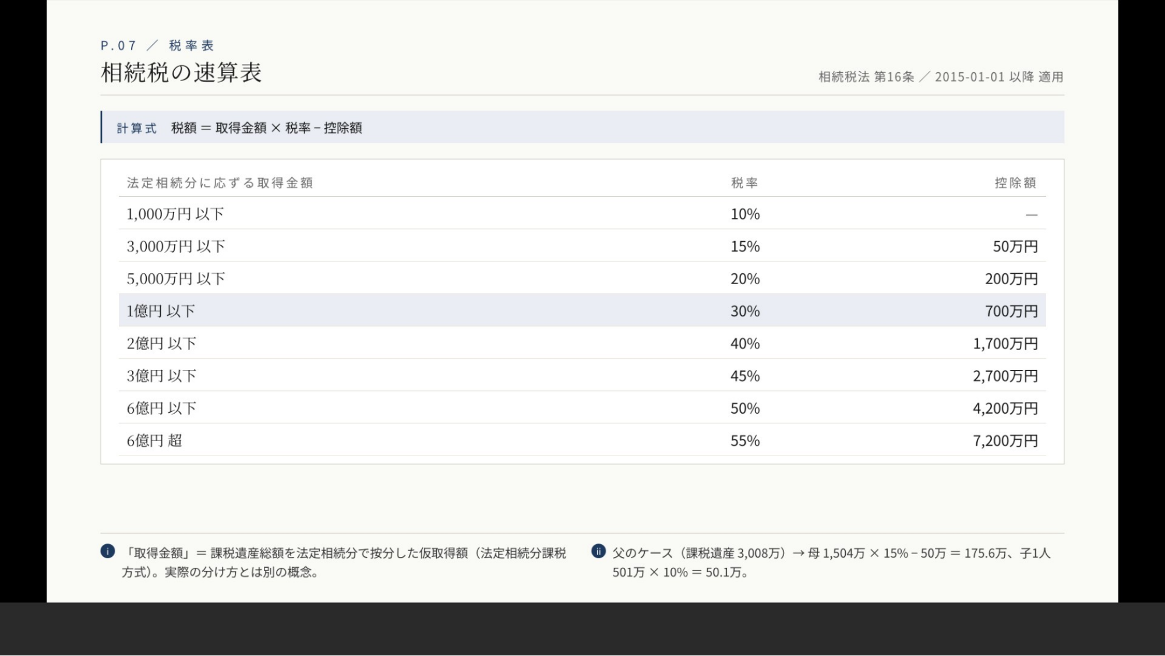The image size is (1165, 656).
Task: Select the 7,200万円 deduction cell
Action: coord(1005,440)
